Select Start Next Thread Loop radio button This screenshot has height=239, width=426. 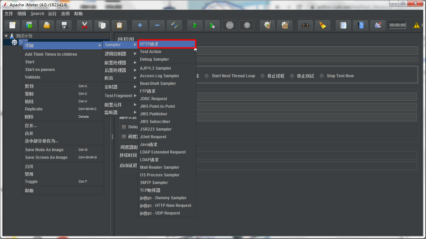tap(207, 76)
